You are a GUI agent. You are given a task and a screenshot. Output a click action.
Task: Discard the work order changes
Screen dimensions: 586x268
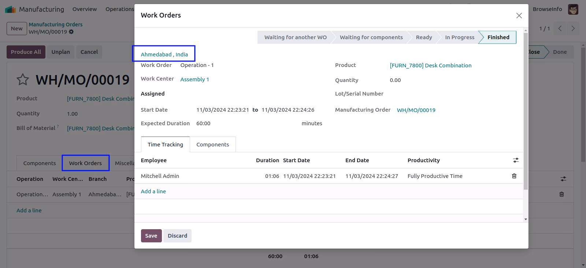(178, 236)
